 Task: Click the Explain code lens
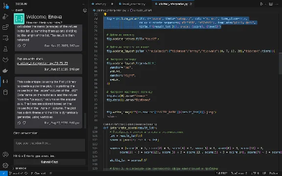pos(129,124)
